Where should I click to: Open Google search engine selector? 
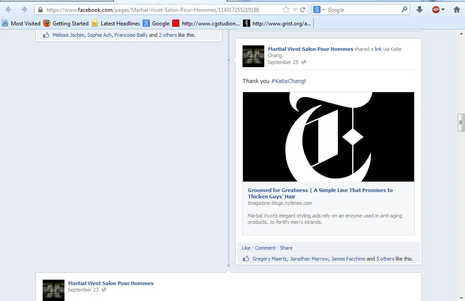[x=319, y=10]
